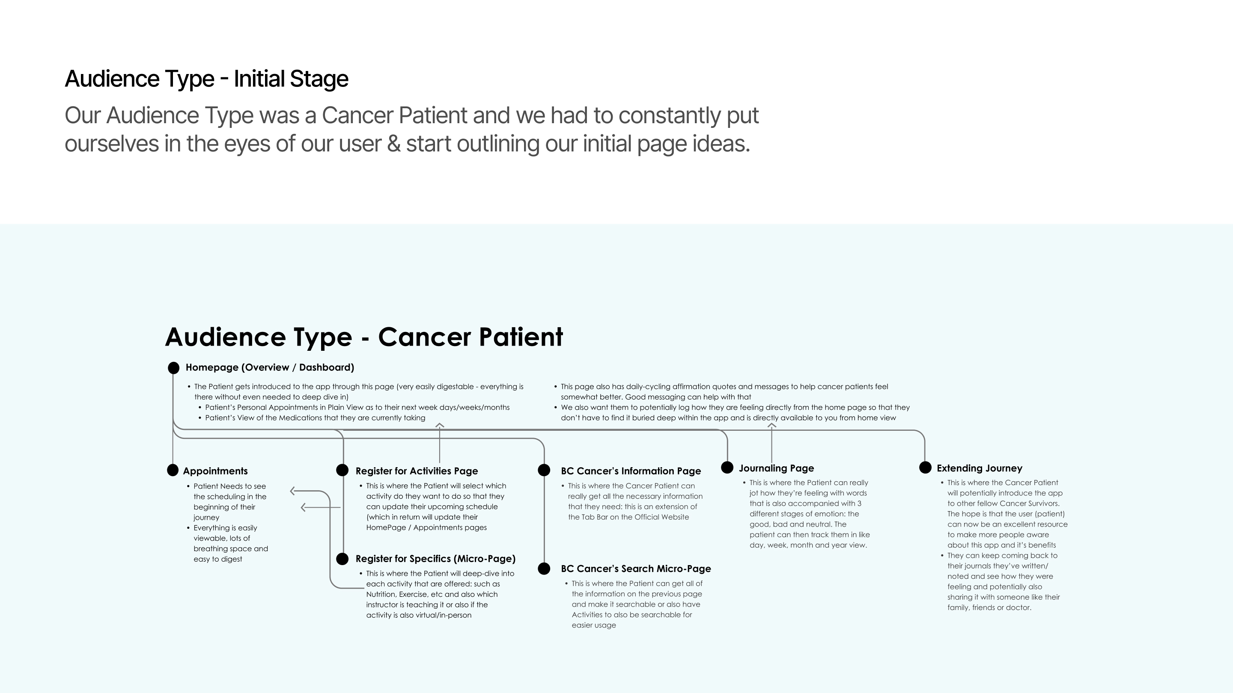Select the dot next to BC Cancer's Information Page

(x=544, y=470)
